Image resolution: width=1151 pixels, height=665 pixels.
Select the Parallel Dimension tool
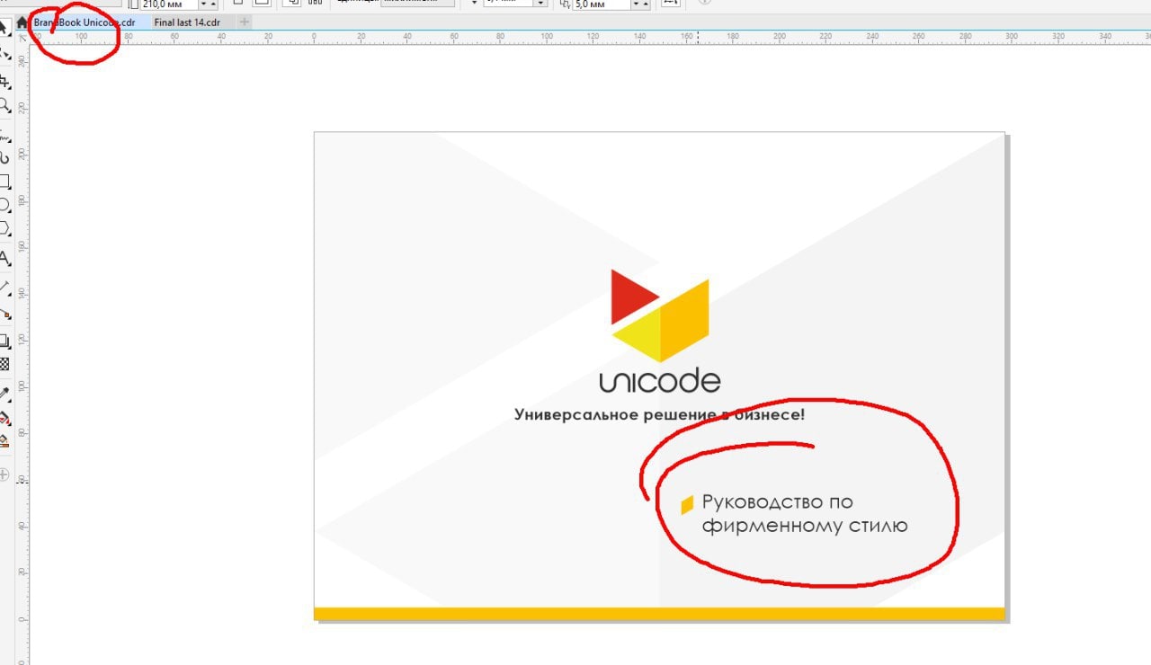(4, 290)
